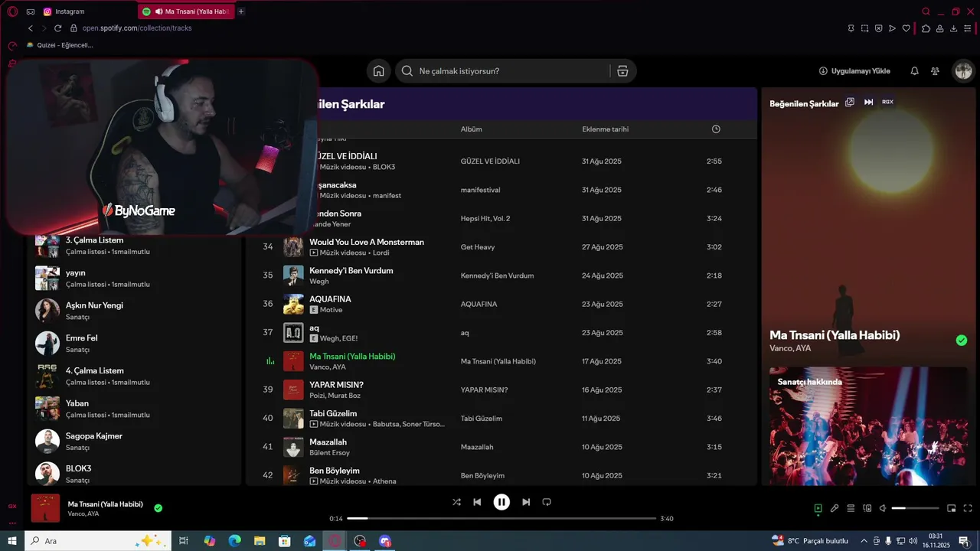Screen dimensions: 980x551
Task: Select the Ma Tnsani (Yalla Habibi) browser tab
Action: [x=186, y=11]
